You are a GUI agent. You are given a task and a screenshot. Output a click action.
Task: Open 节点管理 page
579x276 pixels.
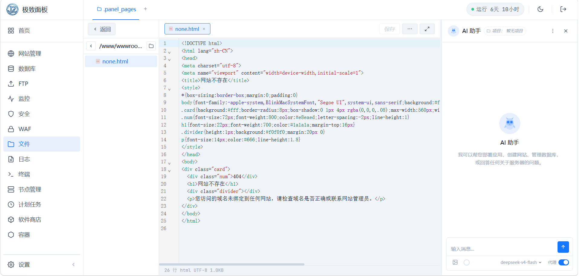pos(42,189)
